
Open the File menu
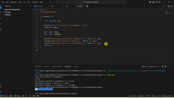point(3,2)
